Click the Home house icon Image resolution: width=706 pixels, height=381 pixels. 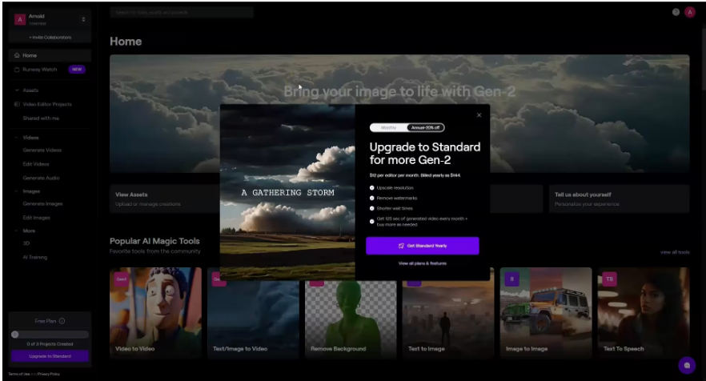17,55
